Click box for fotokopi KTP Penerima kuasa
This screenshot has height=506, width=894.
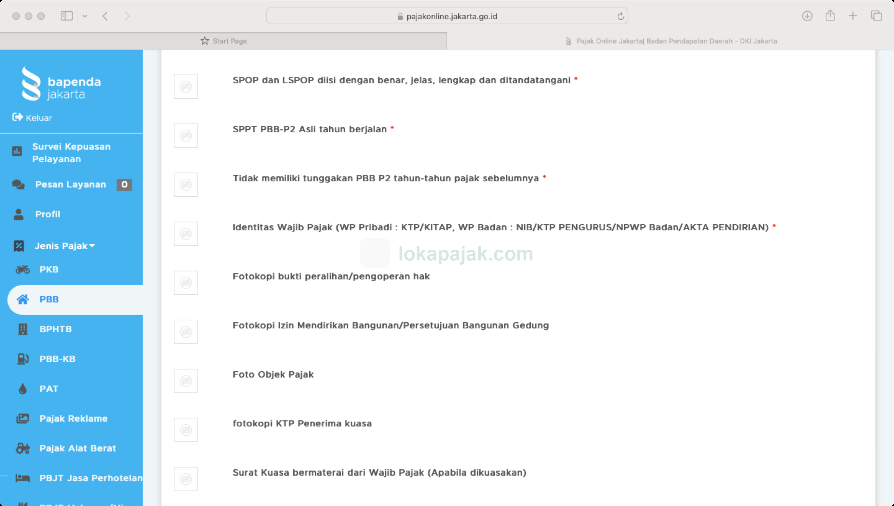click(186, 430)
